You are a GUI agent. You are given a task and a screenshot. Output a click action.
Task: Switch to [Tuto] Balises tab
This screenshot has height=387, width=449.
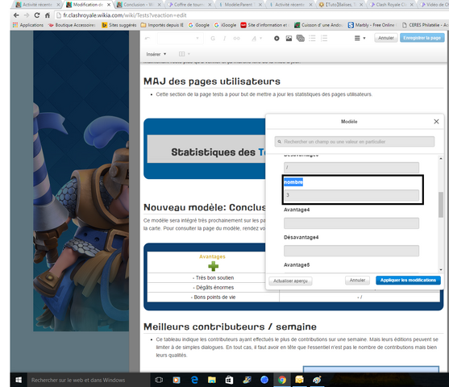tap(341, 5)
